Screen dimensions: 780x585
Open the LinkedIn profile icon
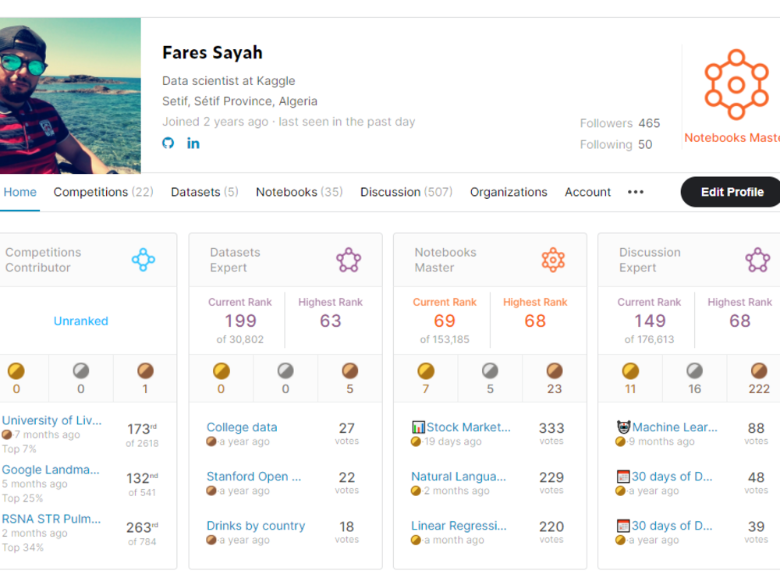[x=193, y=144]
